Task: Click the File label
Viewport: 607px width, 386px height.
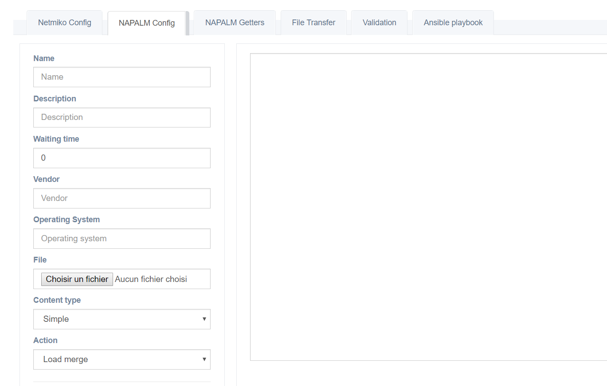Action: (40, 260)
